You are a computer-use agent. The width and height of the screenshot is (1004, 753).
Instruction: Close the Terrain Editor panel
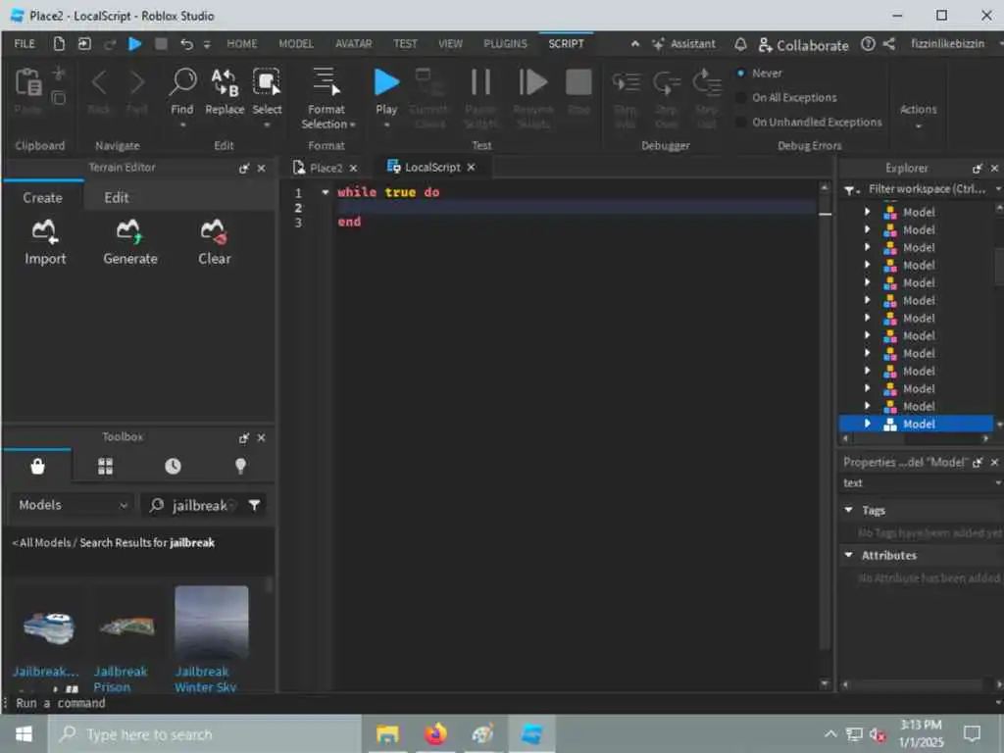click(261, 169)
